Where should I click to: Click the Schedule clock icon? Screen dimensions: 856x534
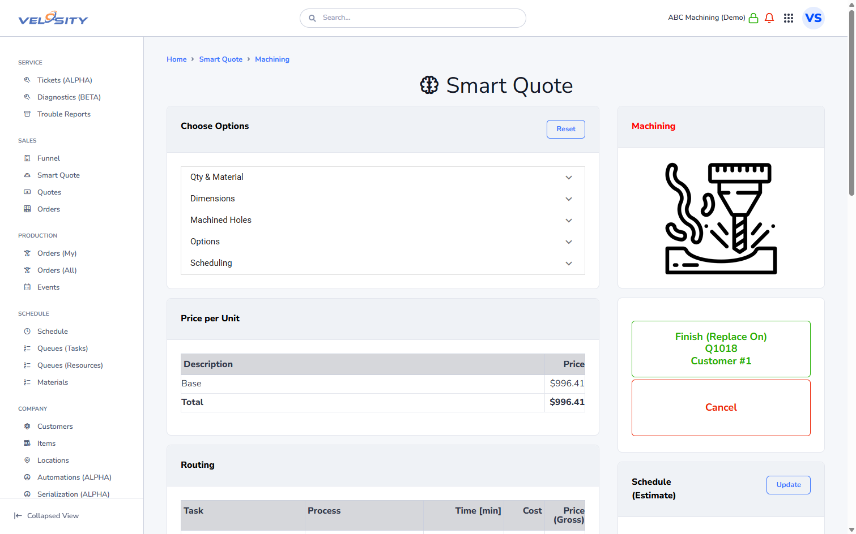coord(27,331)
